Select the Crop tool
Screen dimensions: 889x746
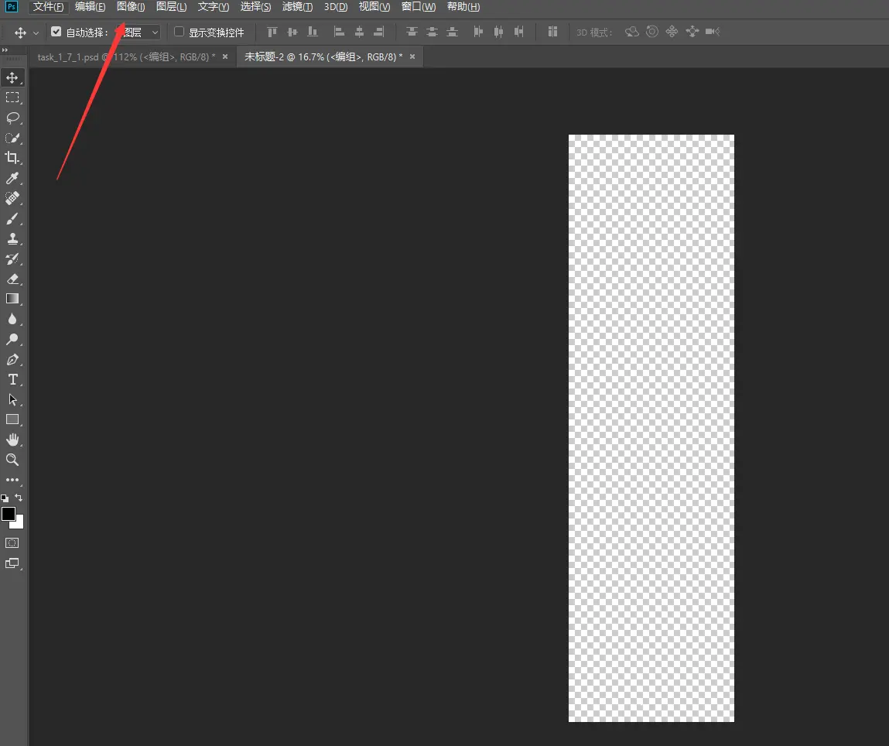pos(12,158)
